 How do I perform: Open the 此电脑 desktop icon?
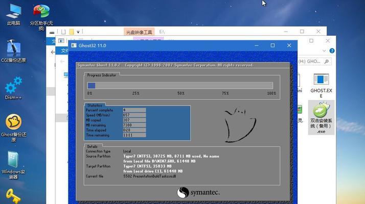pyautogui.click(x=13, y=14)
